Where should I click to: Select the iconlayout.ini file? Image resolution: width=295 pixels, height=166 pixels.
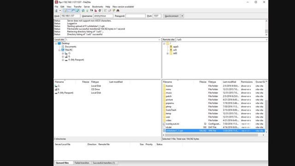tap(172, 124)
